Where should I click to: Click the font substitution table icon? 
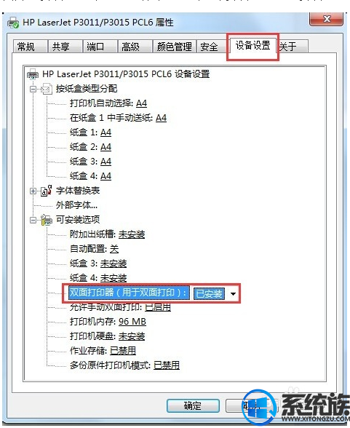[x=47, y=191]
